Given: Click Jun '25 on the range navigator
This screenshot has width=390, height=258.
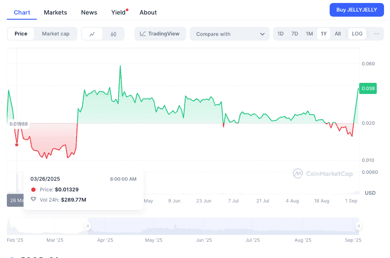Looking at the screenshot, I should pos(204,240).
